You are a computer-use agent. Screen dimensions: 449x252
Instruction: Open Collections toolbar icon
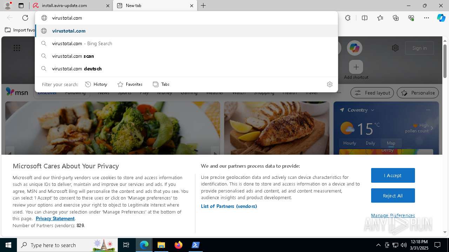coord(396,18)
